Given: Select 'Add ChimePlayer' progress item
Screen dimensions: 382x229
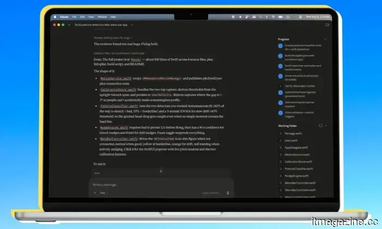Looking at the screenshot, I should coord(297,94).
